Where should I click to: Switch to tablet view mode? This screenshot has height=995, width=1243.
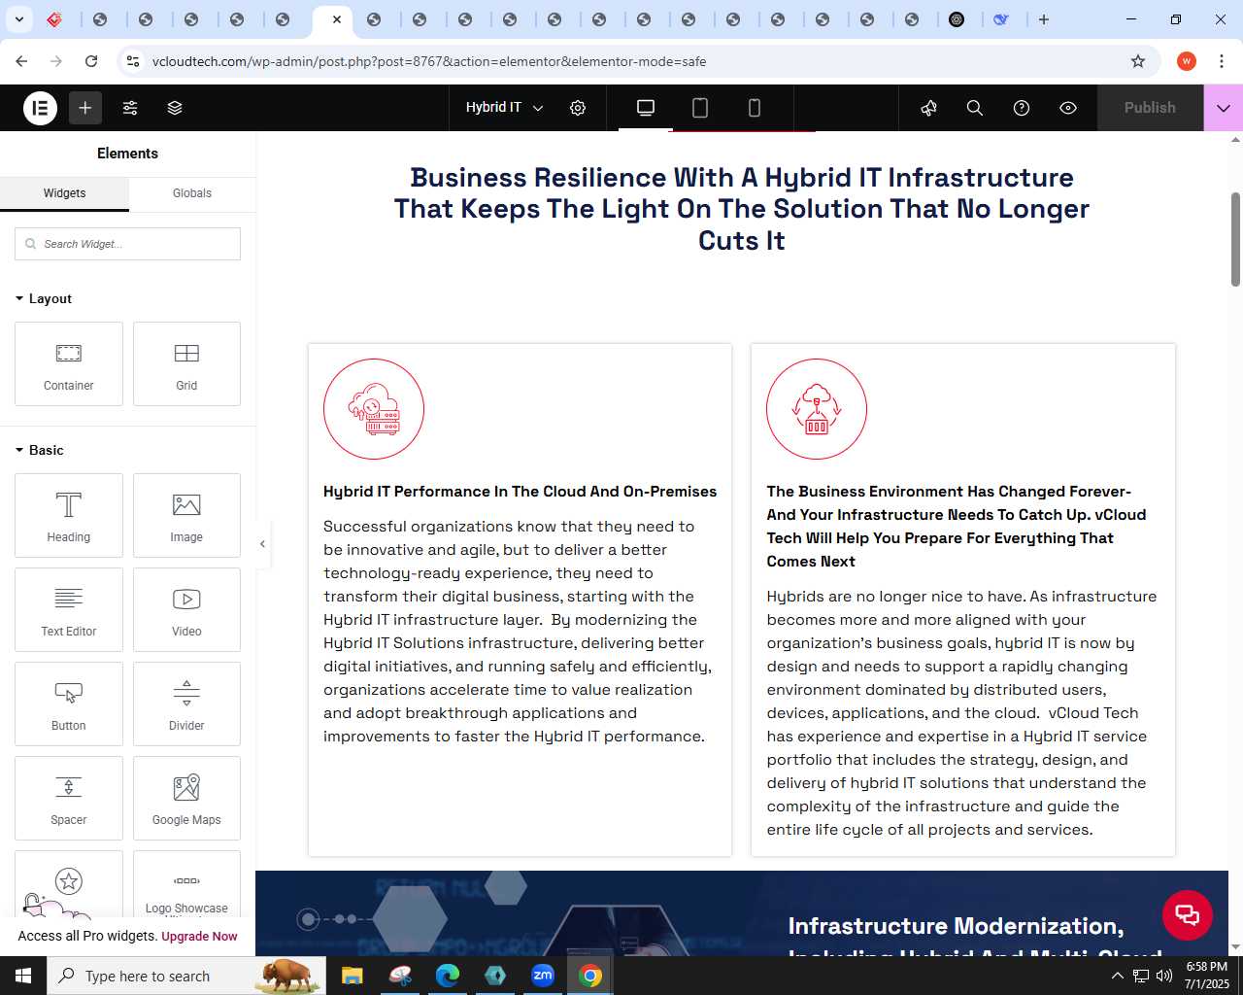[x=700, y=108]
